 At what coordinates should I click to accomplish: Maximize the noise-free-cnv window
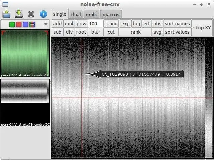202,4
